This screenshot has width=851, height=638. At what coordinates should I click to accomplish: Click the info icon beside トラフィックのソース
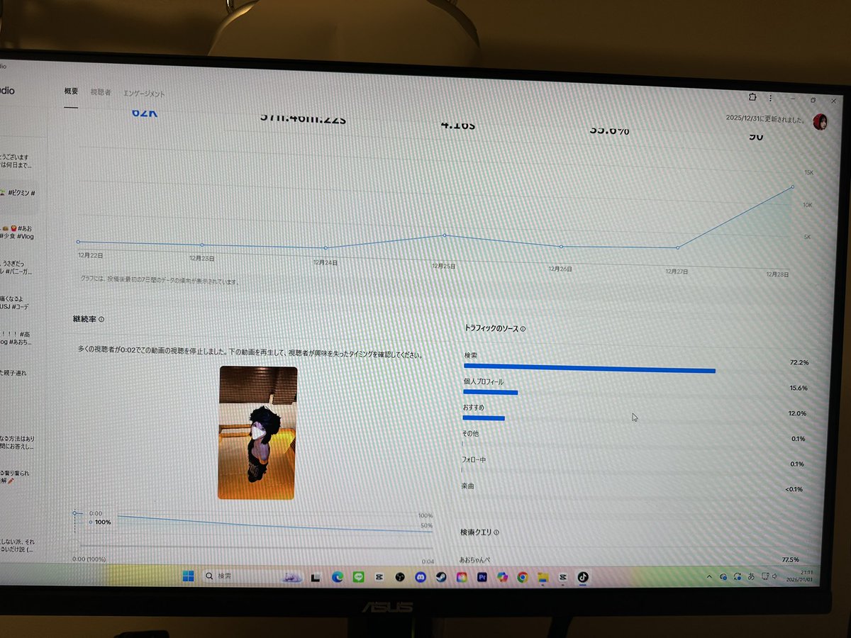(523, 329)
